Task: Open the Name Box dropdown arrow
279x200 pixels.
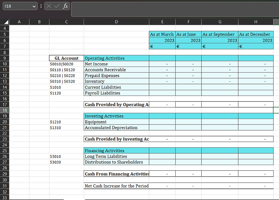Action: 34,6
